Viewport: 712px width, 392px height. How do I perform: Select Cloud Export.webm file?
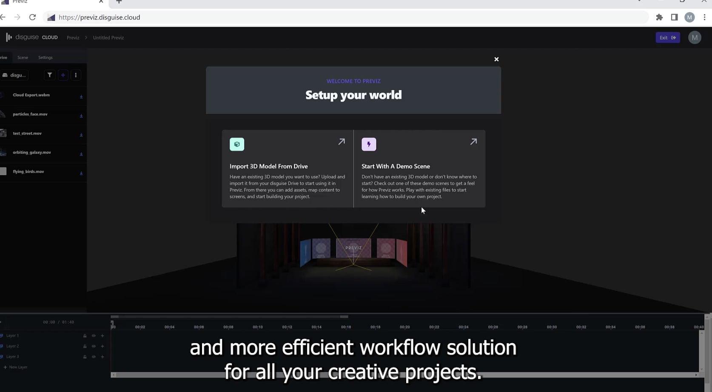(31, 95)
